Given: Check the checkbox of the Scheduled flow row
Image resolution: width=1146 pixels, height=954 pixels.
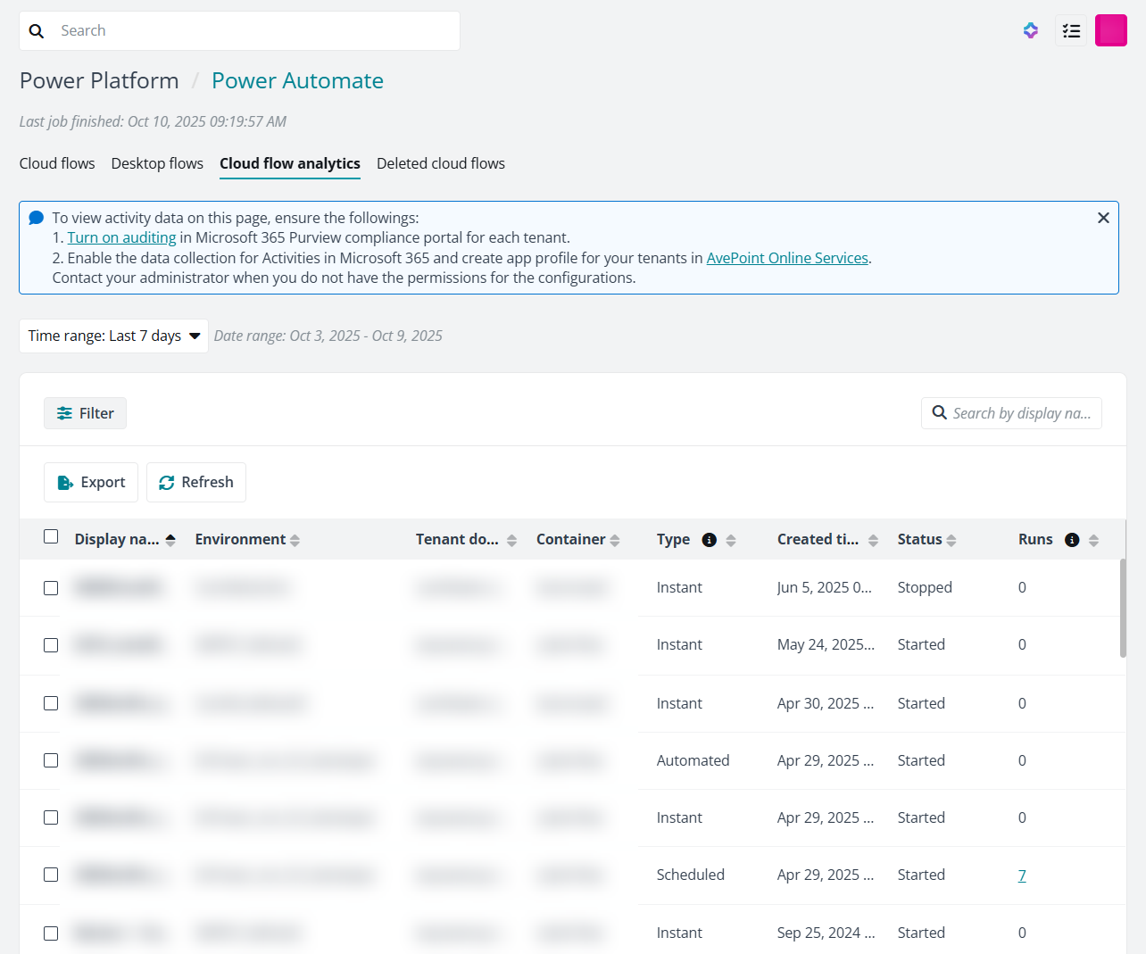Looking at the screenshot, I should coord(51,875).
